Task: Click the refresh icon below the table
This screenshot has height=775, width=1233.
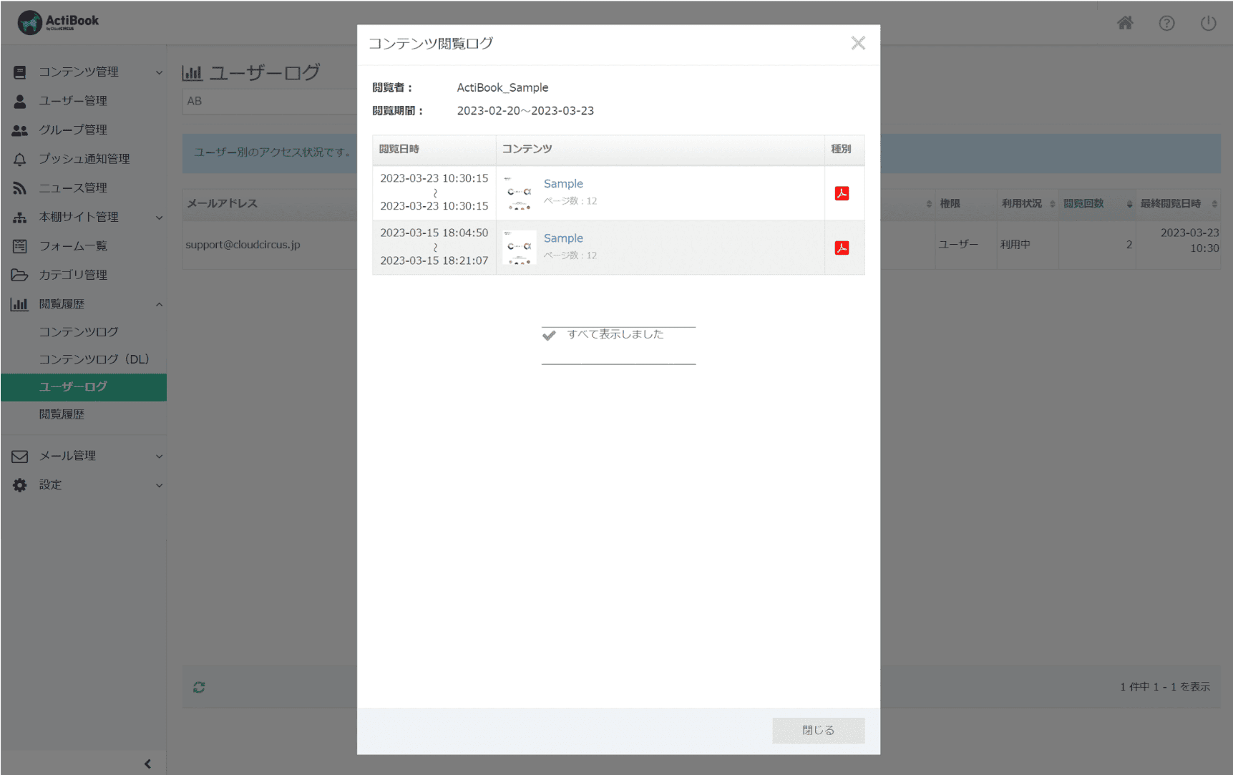Action: click(199, 687)
